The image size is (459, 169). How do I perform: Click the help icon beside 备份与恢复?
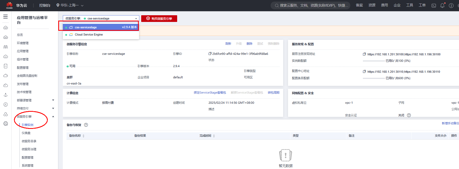pyautogui.click(x=86, y=125)
